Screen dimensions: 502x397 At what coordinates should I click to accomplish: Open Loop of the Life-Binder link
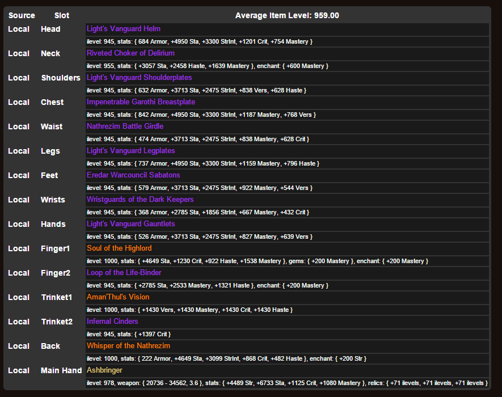(x=124, y=273)
